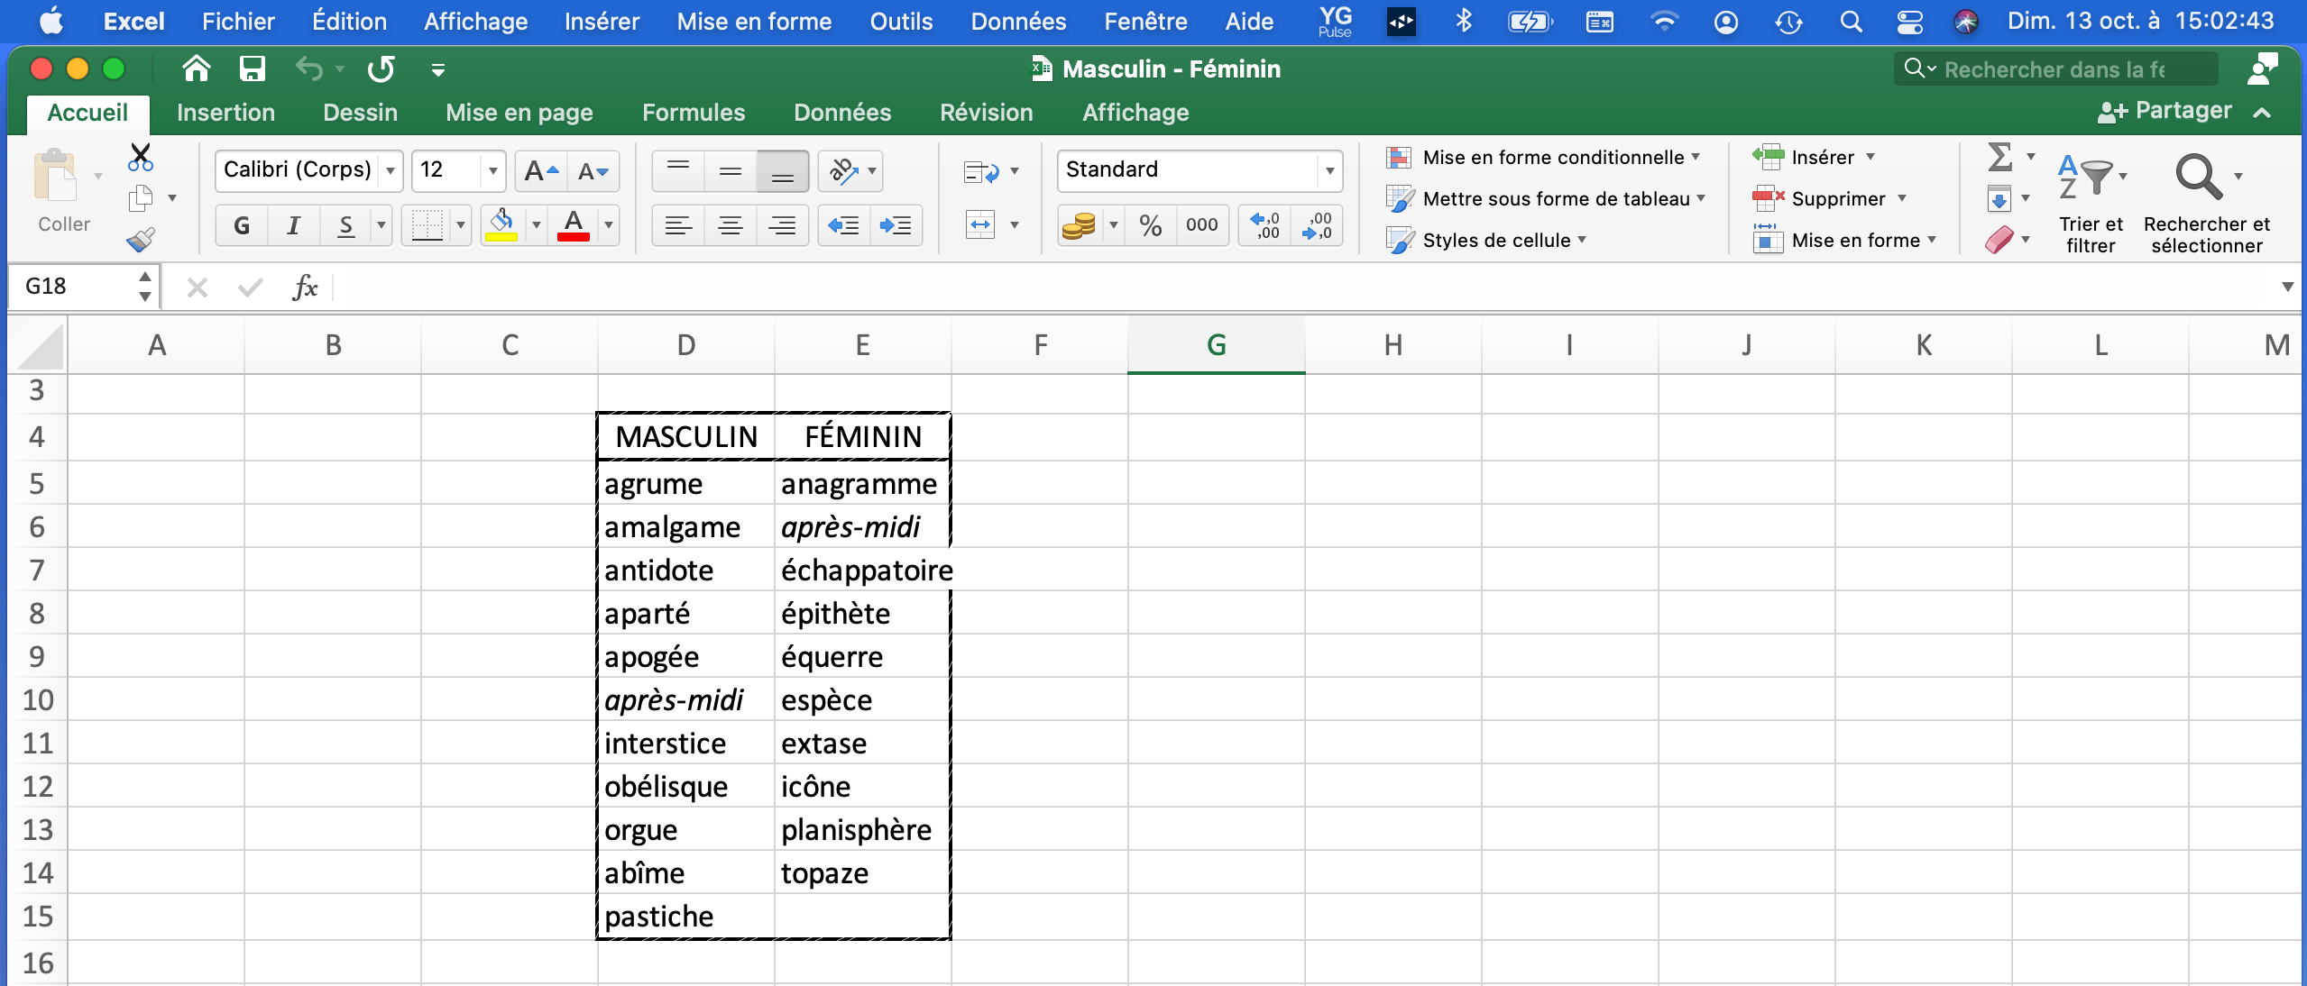Expand the Standard number format dropdown

[1328, 170]
